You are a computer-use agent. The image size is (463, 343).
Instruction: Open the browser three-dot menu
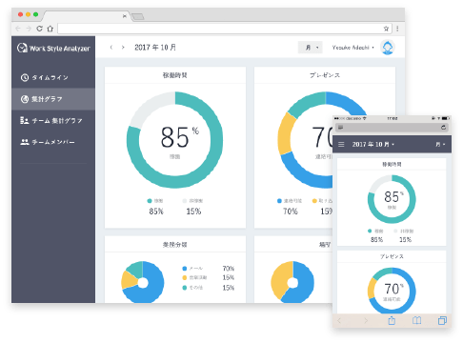[397, 29]
